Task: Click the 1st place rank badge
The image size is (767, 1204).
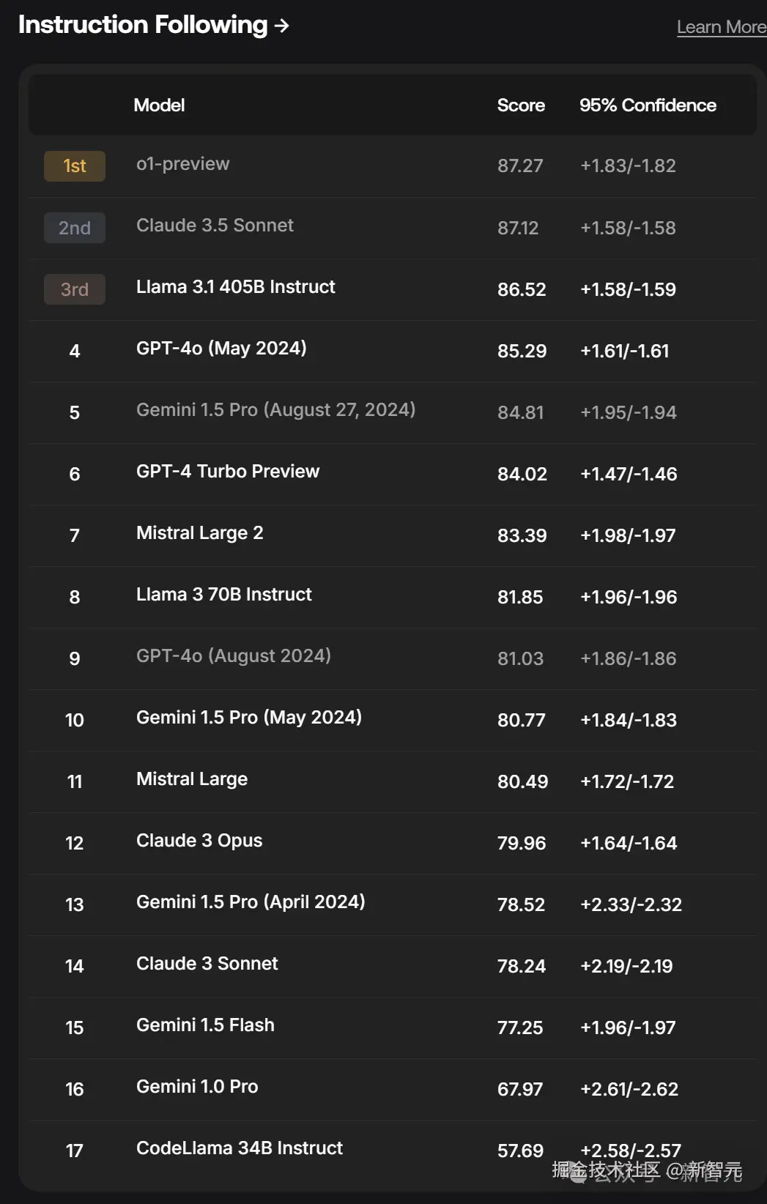Action: [75, 166]
